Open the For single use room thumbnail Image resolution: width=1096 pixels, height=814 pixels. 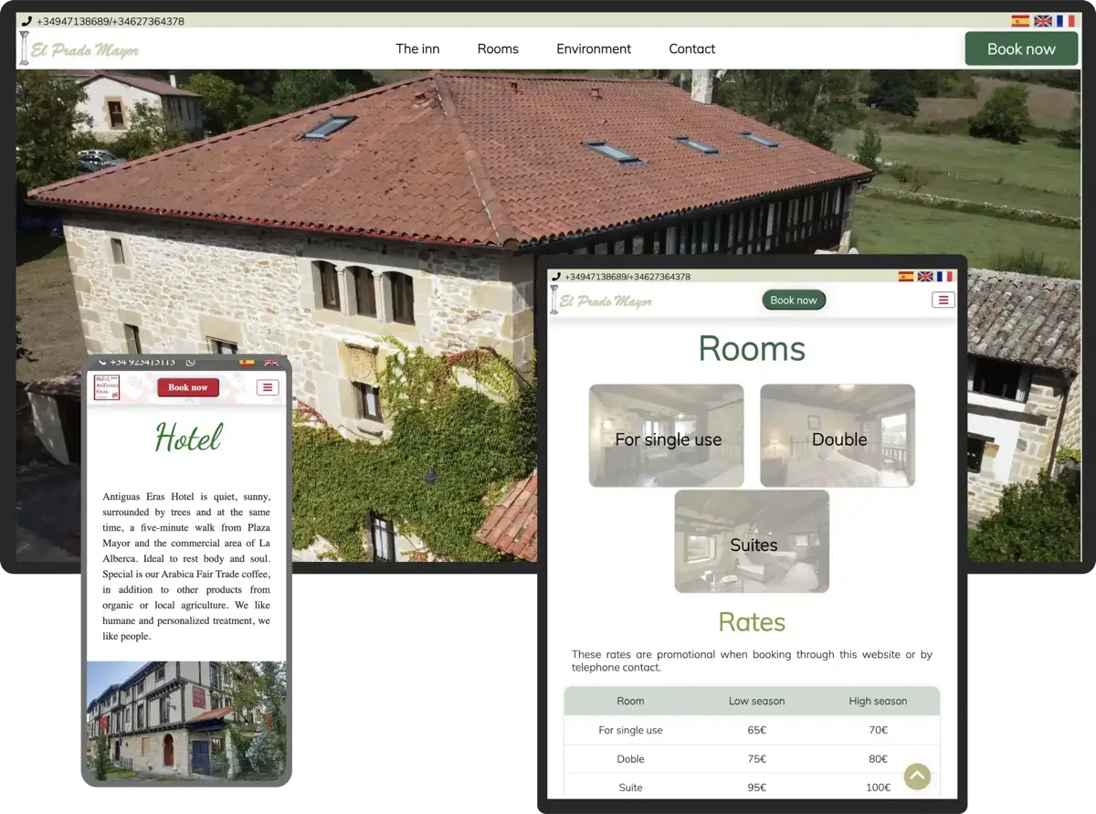667,436
